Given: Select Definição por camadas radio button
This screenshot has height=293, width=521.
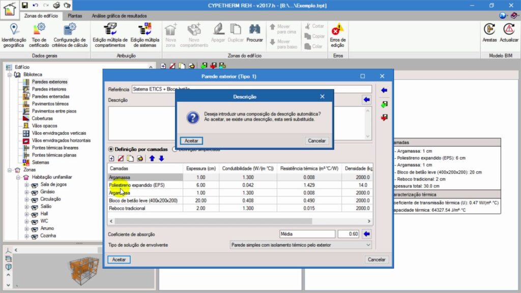Looking at the screenshot, I should pos(111,150).
